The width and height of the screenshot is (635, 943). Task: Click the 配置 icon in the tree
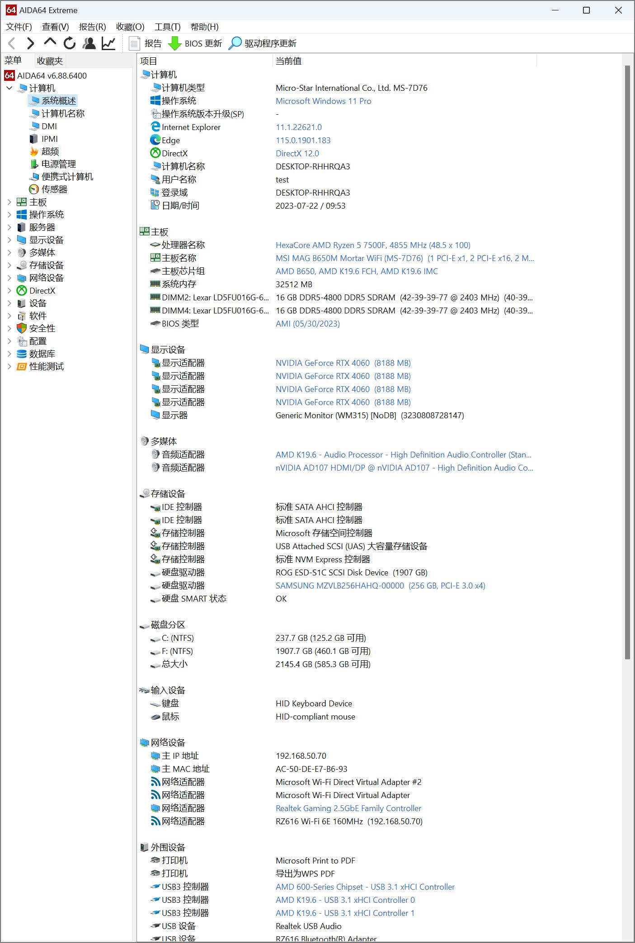point(22,341)
